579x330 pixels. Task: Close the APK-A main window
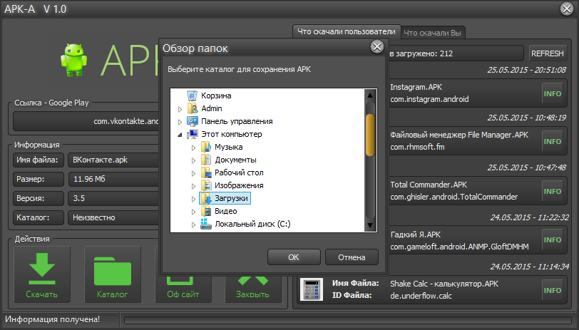567,9
